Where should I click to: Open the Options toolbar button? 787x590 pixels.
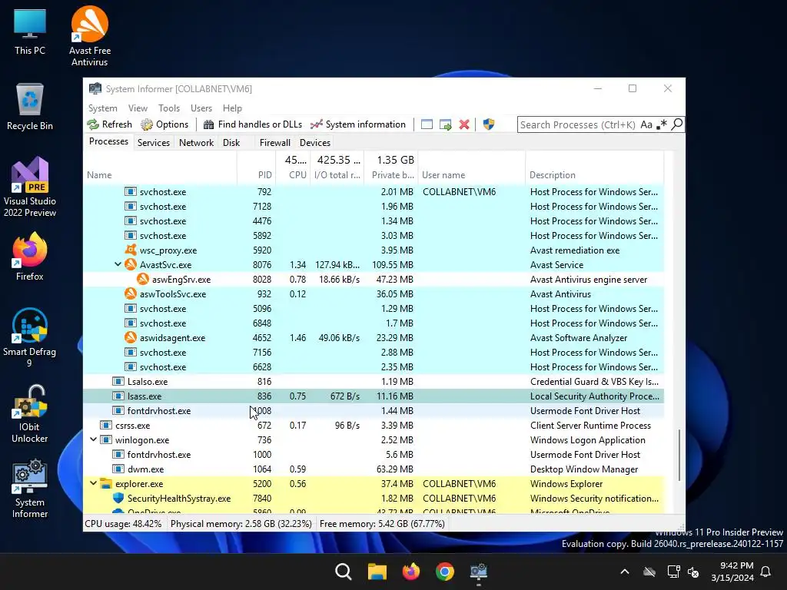(164, 124)
